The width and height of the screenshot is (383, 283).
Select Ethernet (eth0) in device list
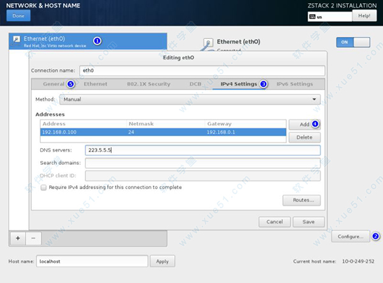51,42
